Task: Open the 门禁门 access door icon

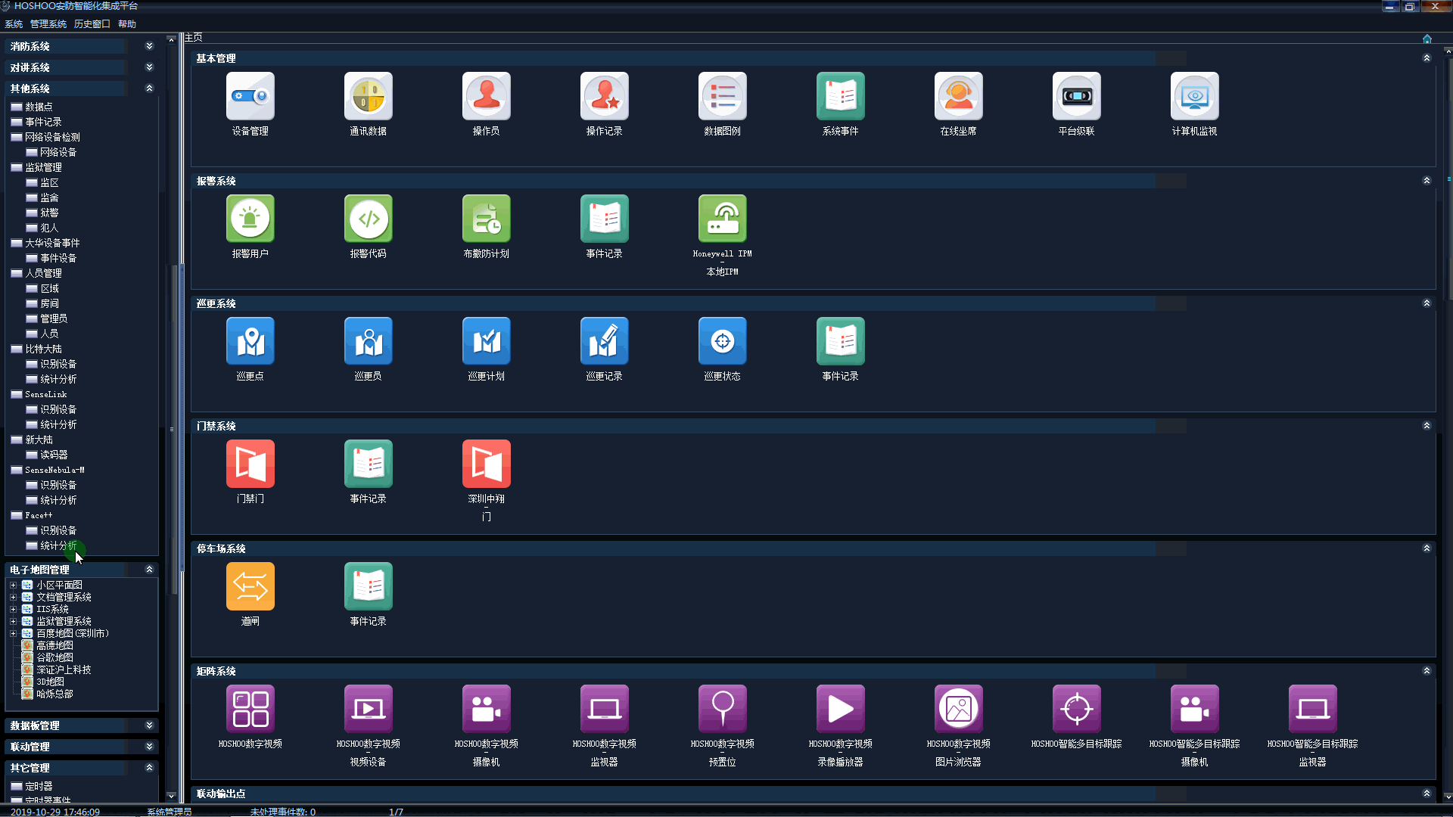Action: [250, 464]
